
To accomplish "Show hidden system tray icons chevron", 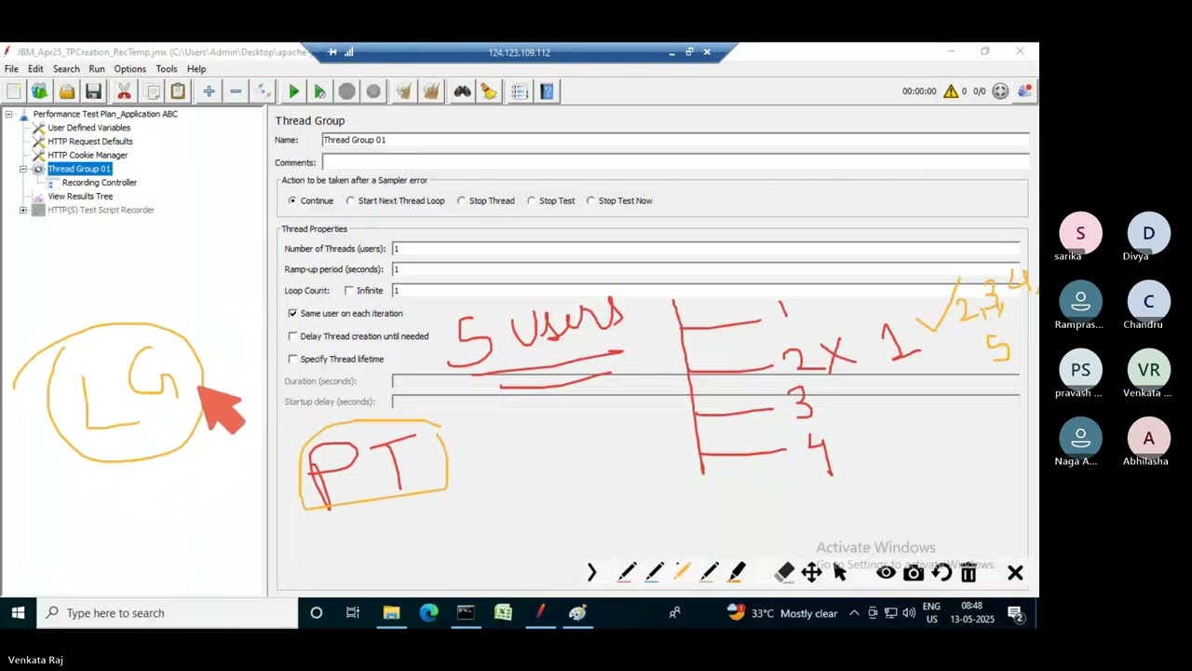I will (x=854, y=613).
